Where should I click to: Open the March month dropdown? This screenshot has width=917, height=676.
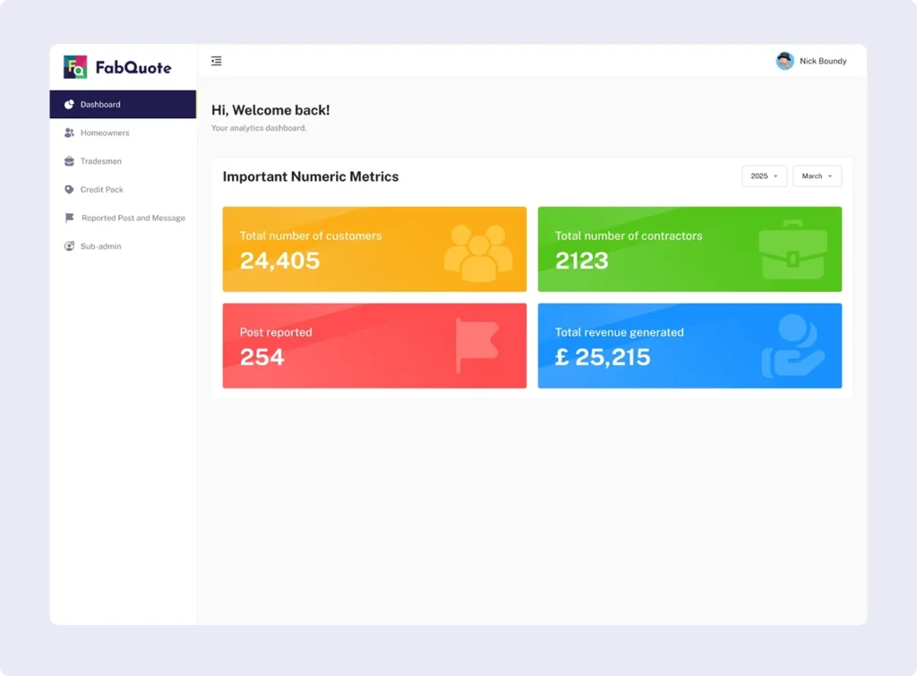click(x=817, y=176)
